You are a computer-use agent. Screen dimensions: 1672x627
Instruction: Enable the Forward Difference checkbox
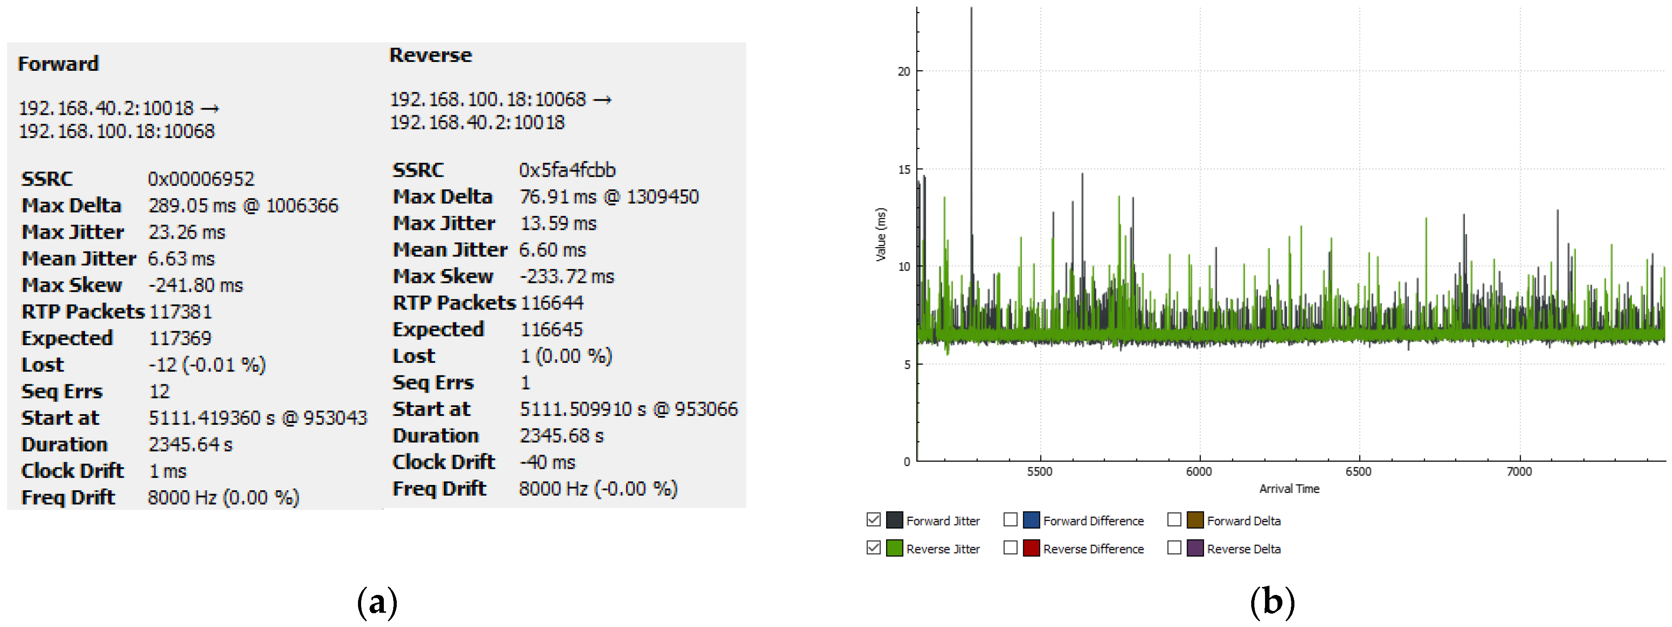coord(1010,520)
